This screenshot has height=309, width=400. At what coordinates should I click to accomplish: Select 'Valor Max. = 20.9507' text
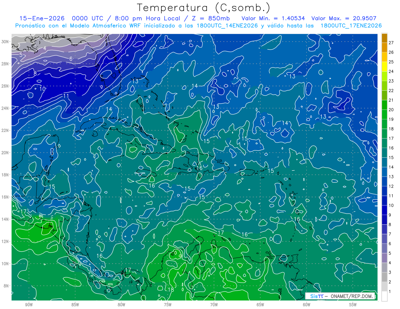(344, 19)
